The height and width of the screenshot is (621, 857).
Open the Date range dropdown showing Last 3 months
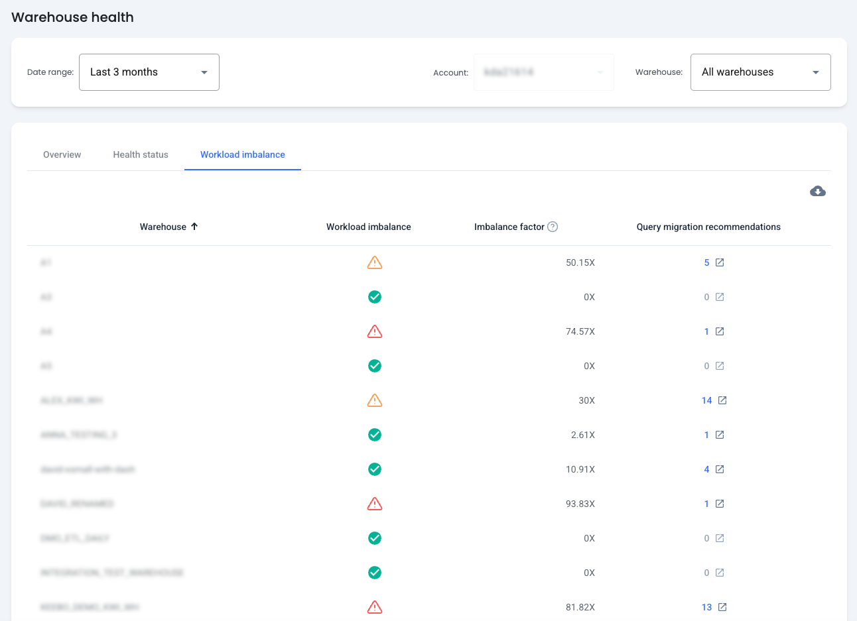149,72
